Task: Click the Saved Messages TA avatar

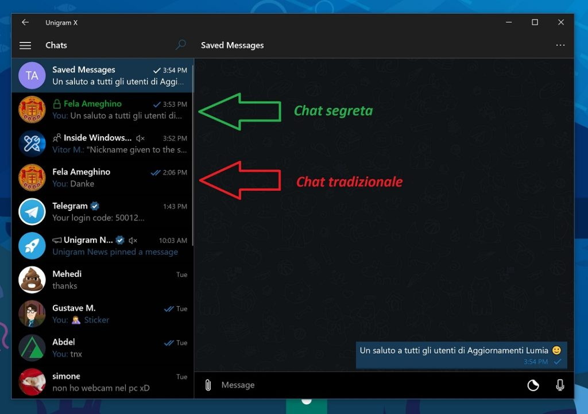Action: 32,75
